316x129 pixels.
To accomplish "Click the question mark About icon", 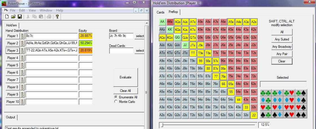I will coord(57,17).
